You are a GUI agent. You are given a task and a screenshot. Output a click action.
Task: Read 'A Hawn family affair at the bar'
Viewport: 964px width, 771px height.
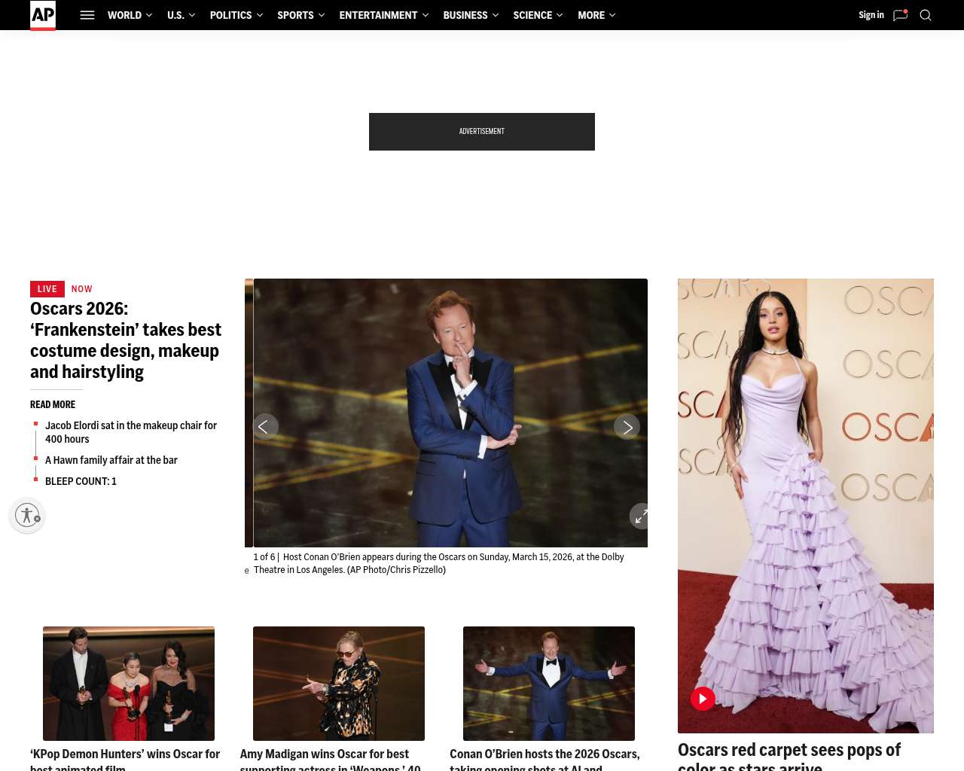tap(111, 460)
